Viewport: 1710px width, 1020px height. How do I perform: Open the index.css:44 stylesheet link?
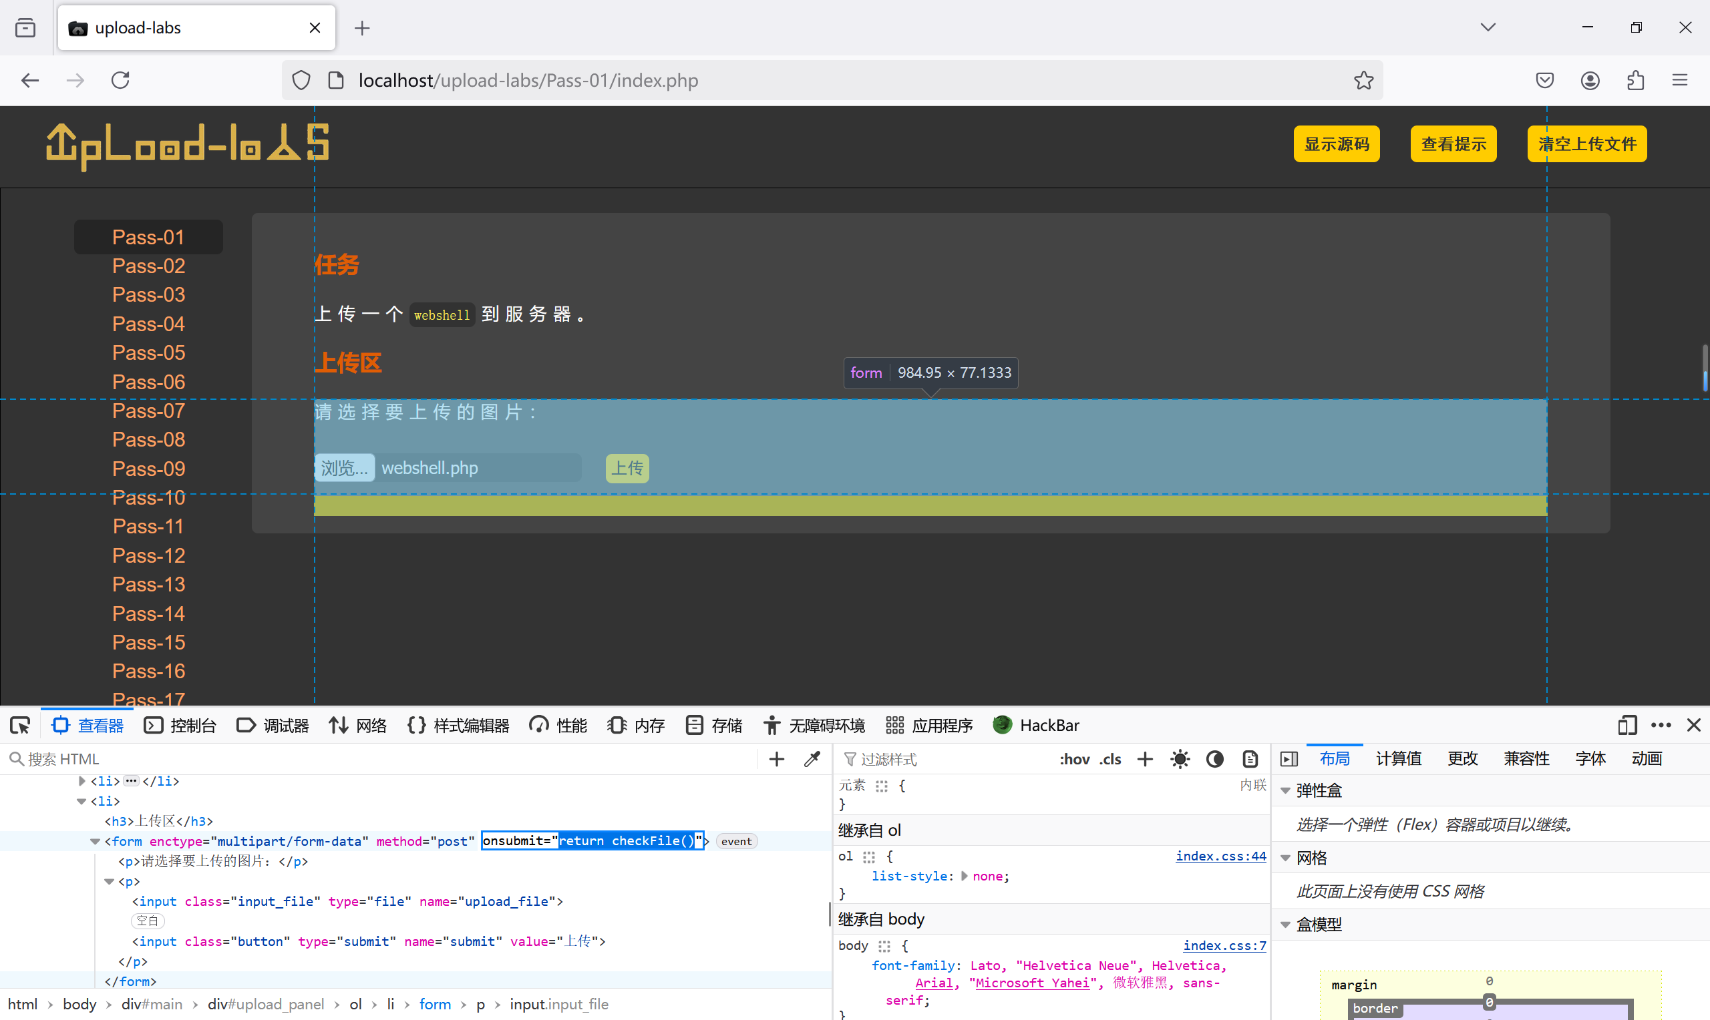tap(1220, 856)
